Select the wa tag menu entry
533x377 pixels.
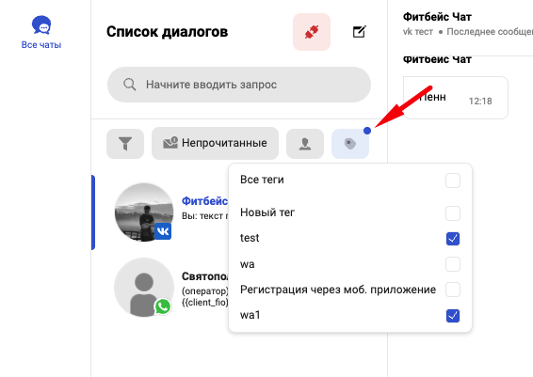[350, 264]
